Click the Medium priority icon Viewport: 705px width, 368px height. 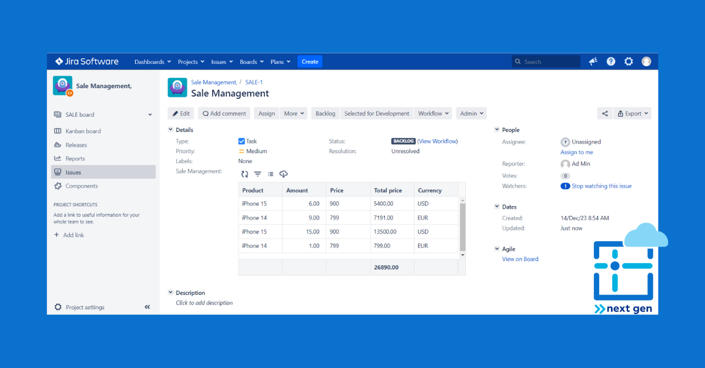pos(241,151)
